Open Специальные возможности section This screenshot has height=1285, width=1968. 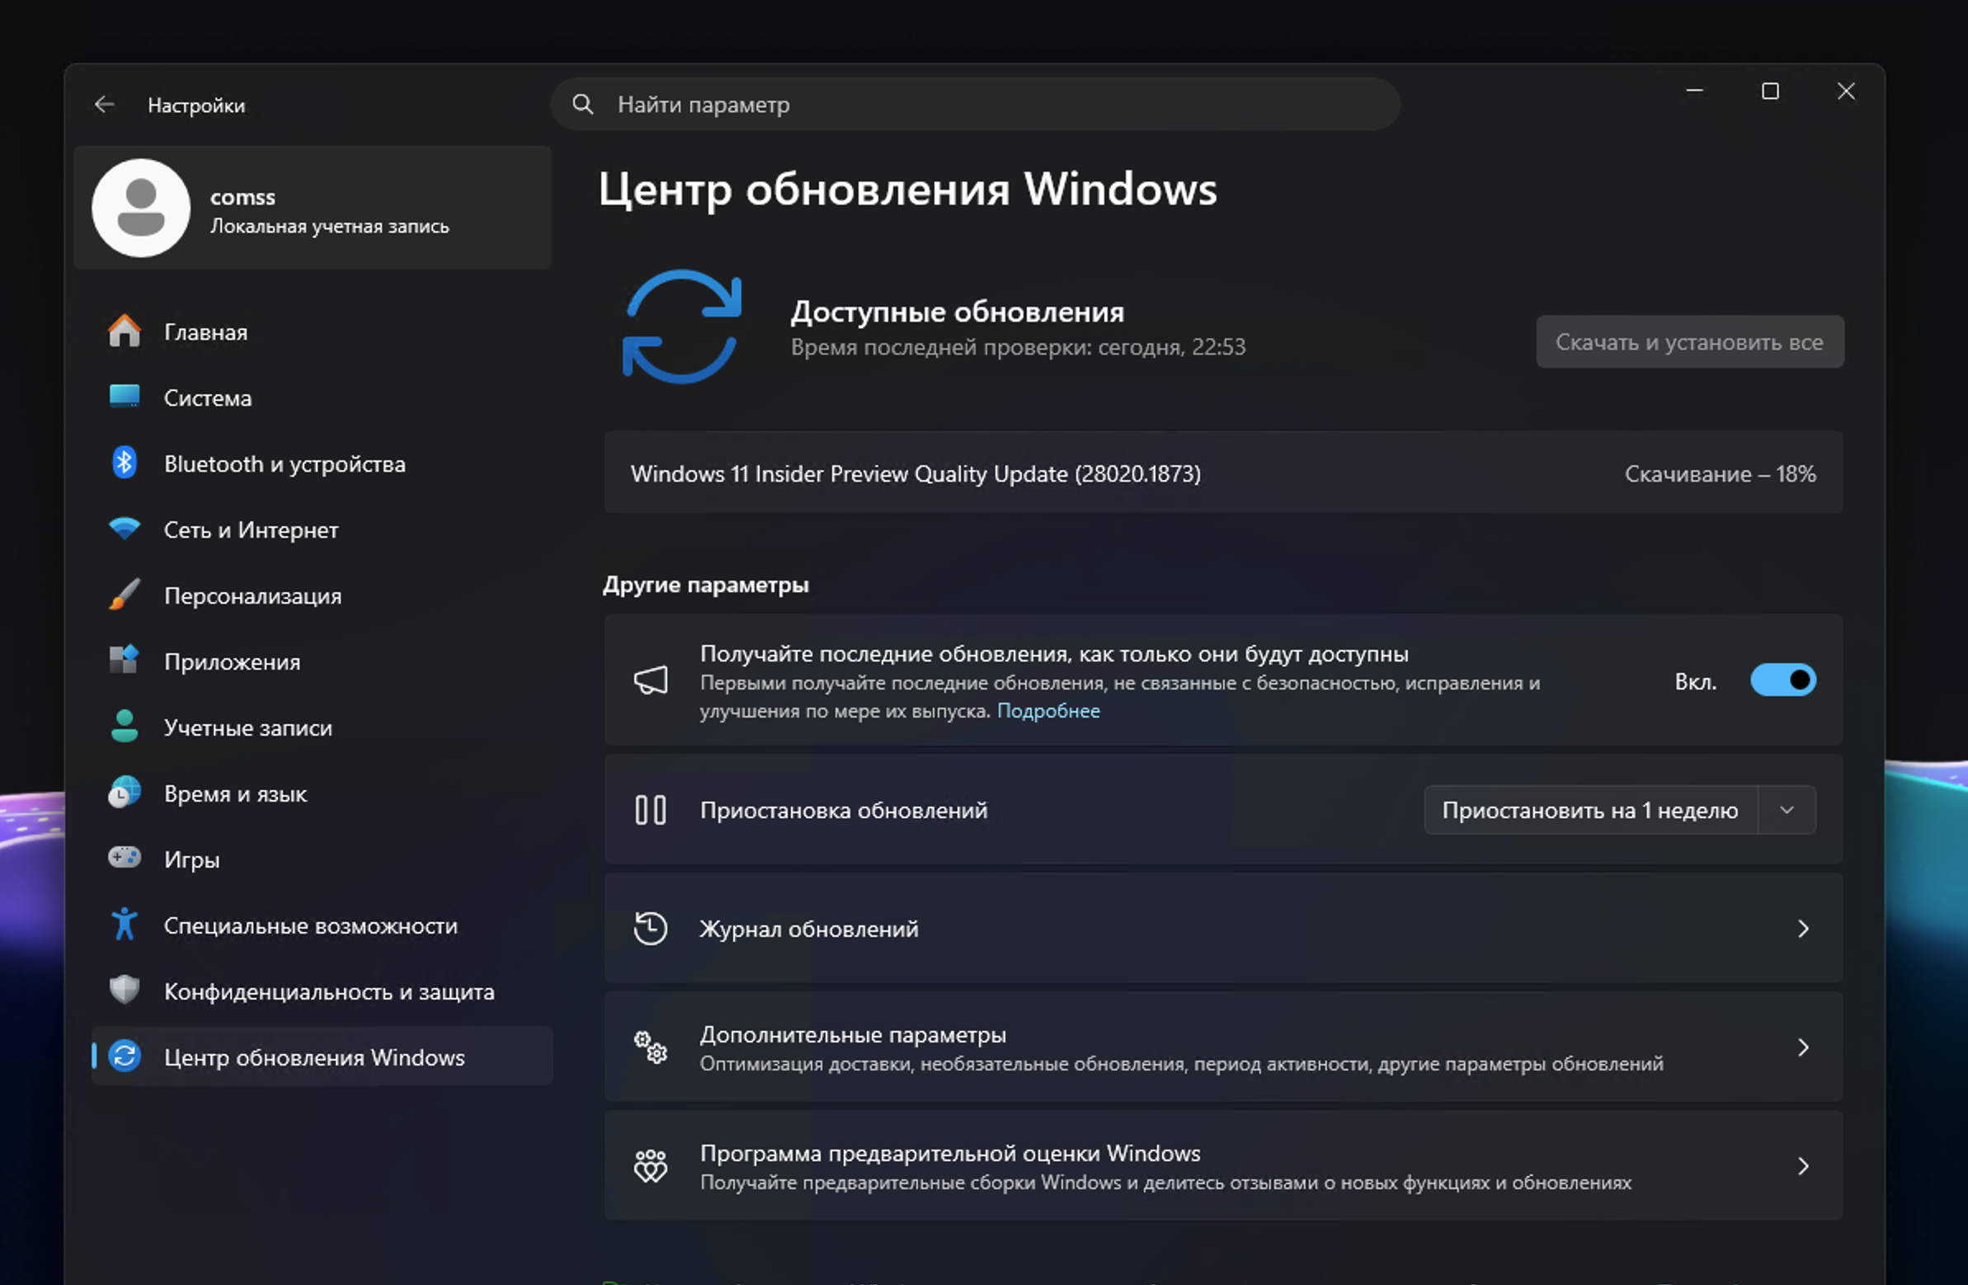[322, 925]
